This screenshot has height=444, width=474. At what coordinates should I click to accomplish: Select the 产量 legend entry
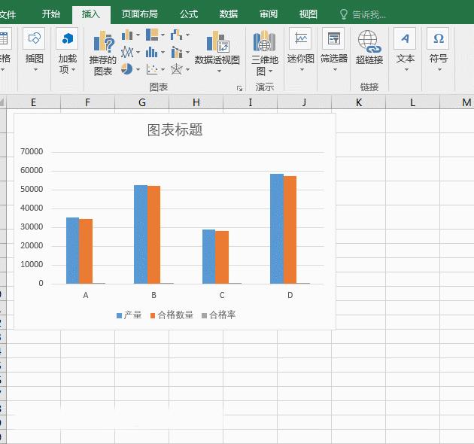click(129, 315)
